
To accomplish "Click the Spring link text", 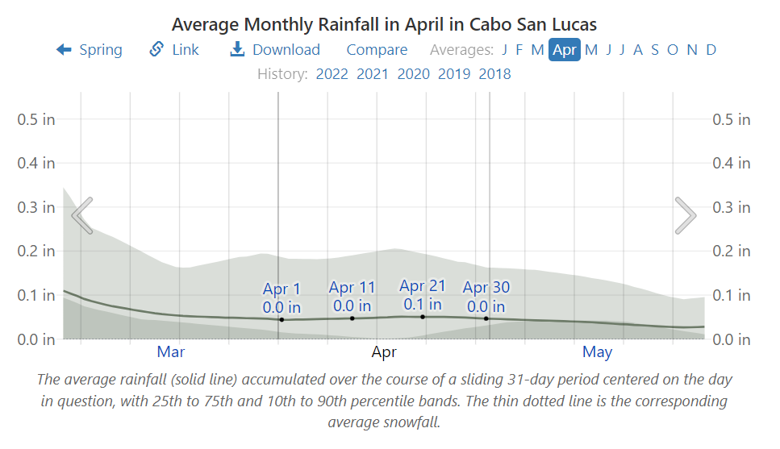I will point(101,50).
